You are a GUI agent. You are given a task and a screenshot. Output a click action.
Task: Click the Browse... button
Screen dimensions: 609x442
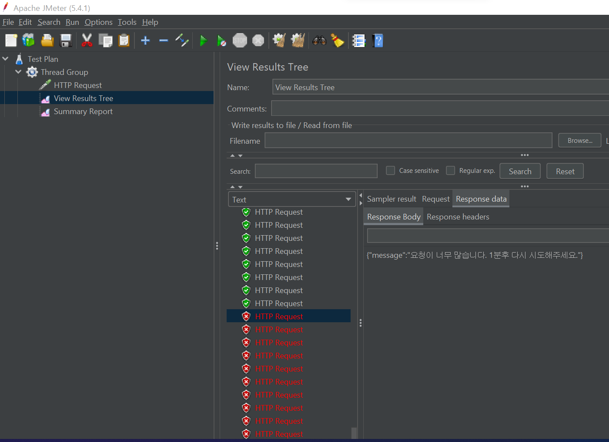(x=580, y=140)
